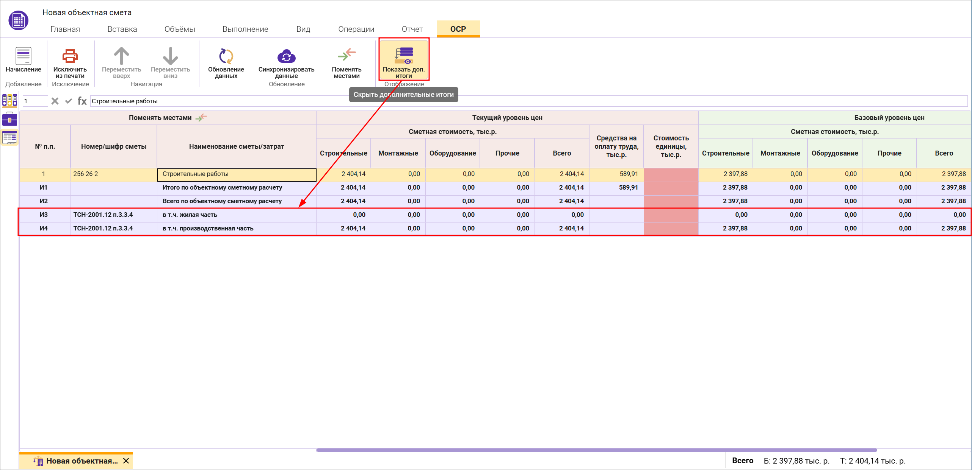Close the Новая объектная document tab

click(126, 461)
